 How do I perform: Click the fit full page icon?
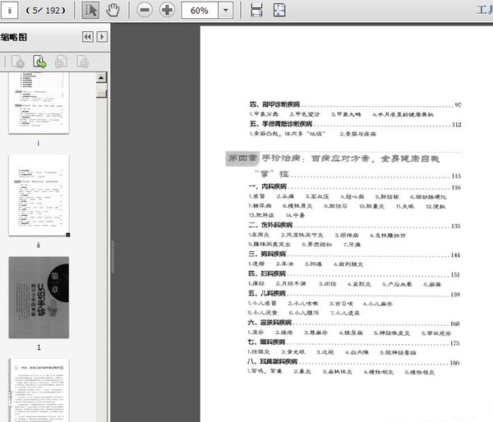(280, 11)
